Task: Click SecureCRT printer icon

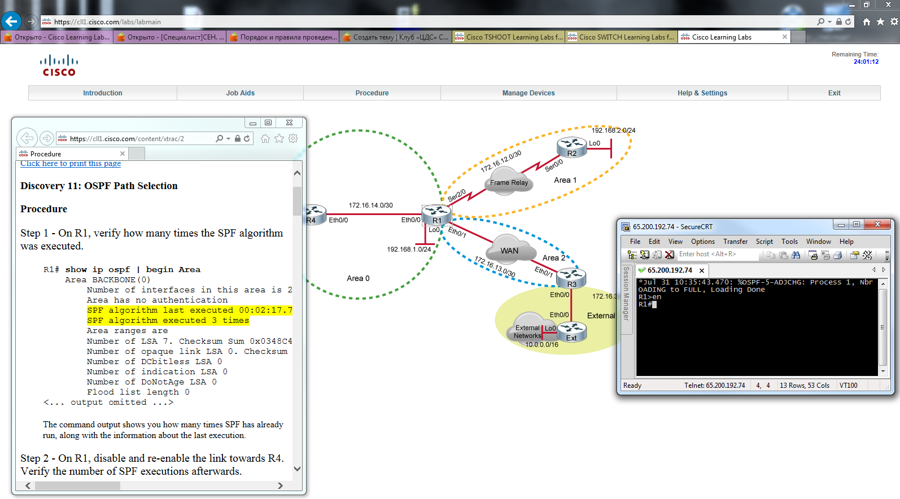Action: pyautogui.click(x=838, y=255)
